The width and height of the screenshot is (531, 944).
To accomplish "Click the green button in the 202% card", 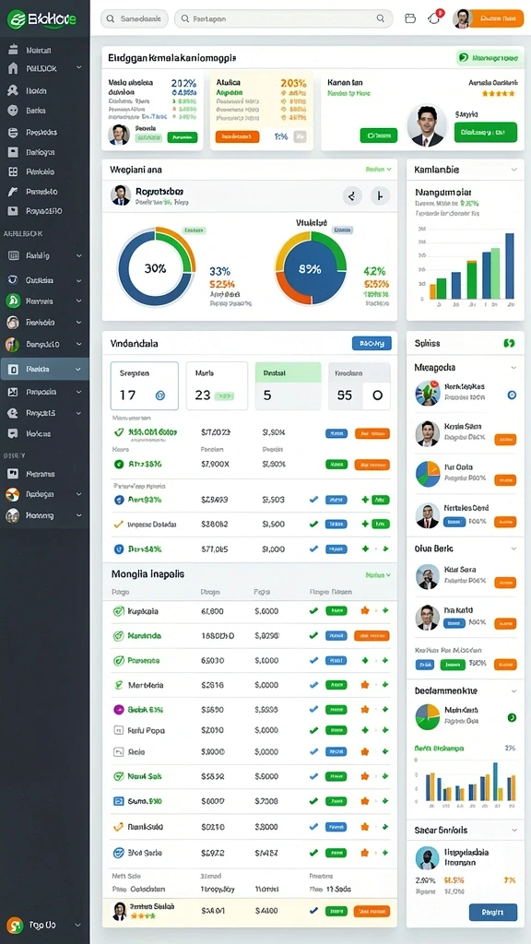I will pyautogui.click(x=182, y=137).
